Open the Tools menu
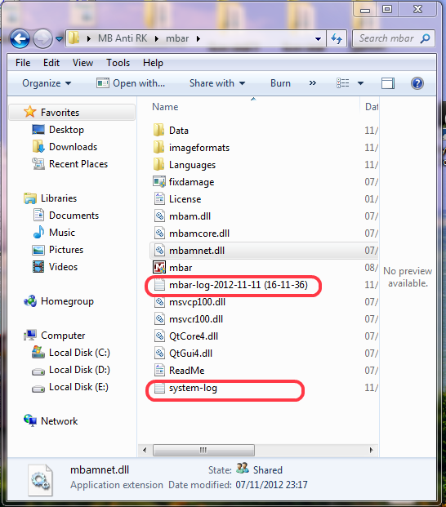 [x=118, y=63]
